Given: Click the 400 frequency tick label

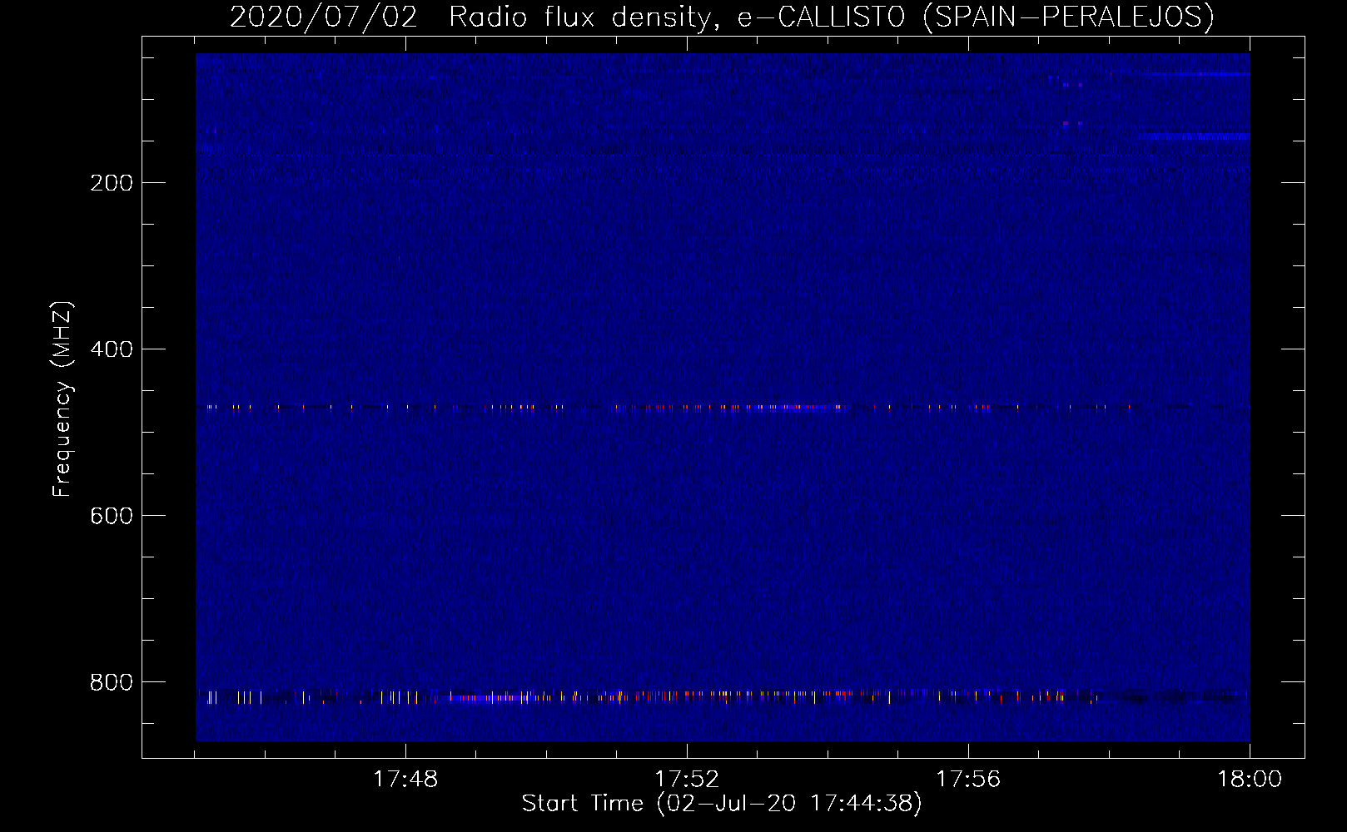Looking at the screenshot, I should [112, 349].
